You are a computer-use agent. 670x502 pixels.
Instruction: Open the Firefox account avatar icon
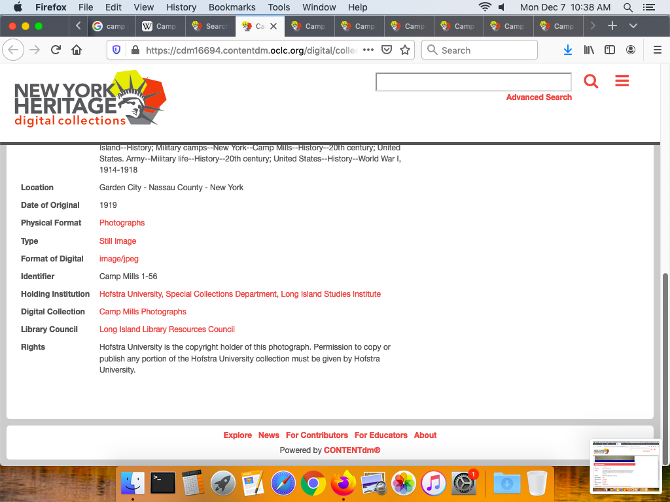(x=631, y=50)
